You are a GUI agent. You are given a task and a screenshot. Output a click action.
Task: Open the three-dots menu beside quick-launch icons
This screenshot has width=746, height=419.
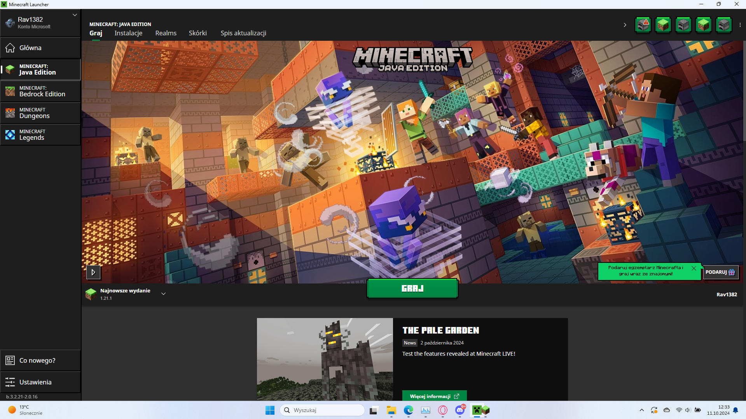[x=740, y=25]
